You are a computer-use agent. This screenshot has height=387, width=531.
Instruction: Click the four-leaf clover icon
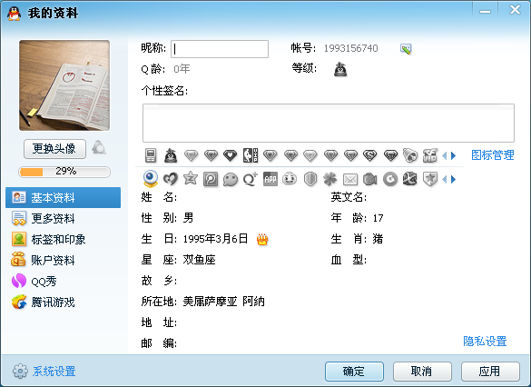tap(330, 179)
